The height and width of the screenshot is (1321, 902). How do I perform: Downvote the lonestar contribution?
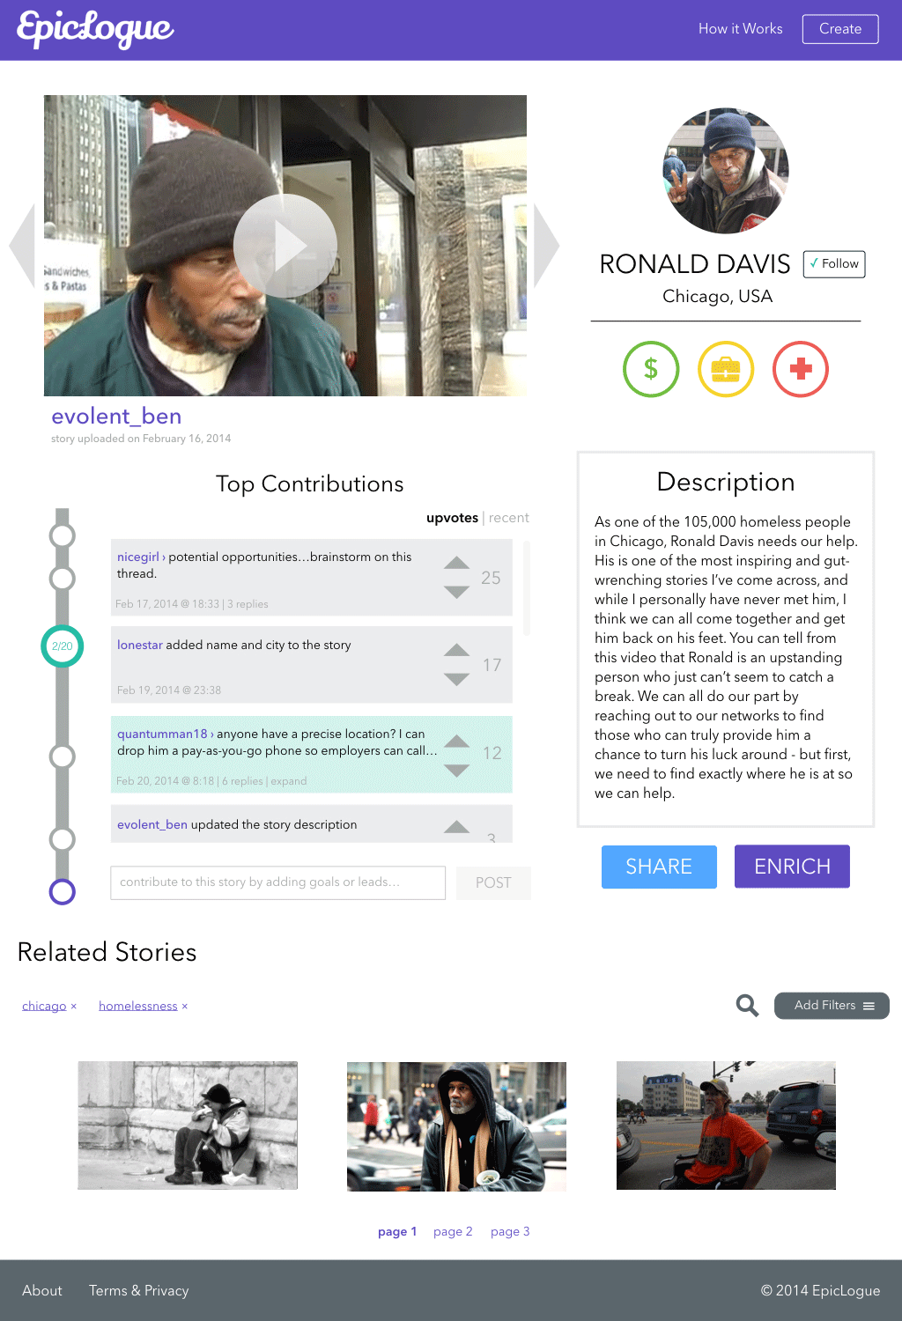coord(456,679)
